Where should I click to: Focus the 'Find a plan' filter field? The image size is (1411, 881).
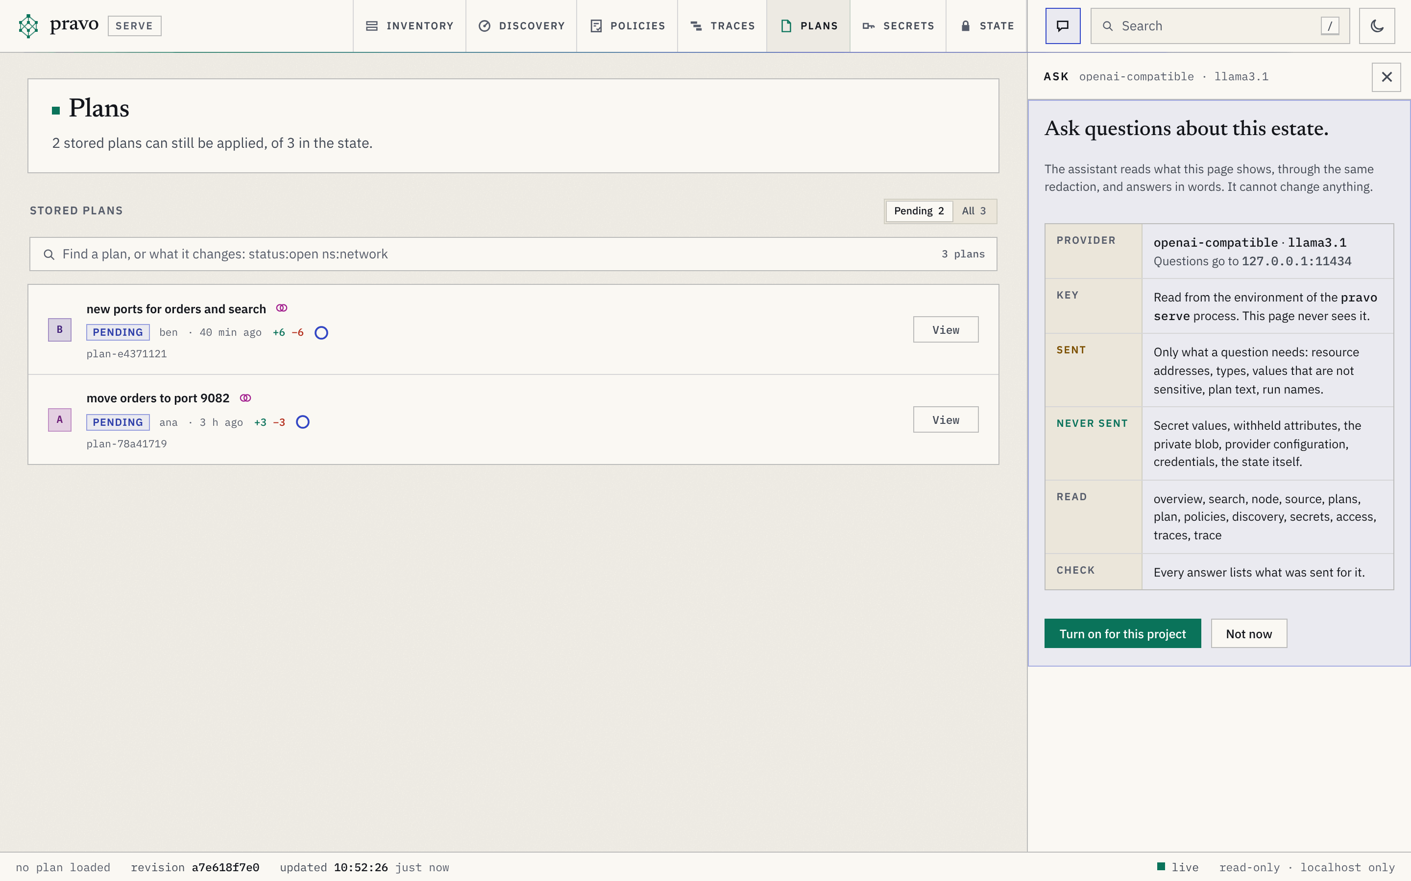pyautogui.click(x=513, y=254)
